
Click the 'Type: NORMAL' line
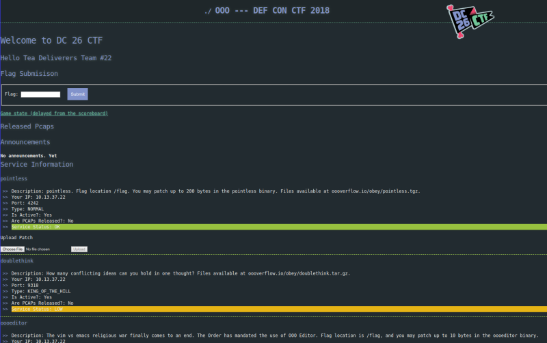point(27,209)
